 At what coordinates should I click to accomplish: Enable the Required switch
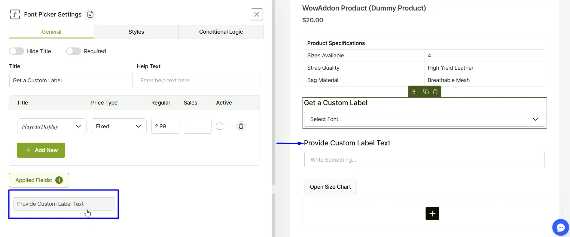73,51
